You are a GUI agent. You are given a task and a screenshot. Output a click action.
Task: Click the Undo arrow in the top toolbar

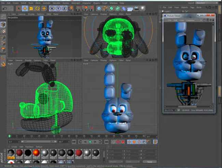5,9
